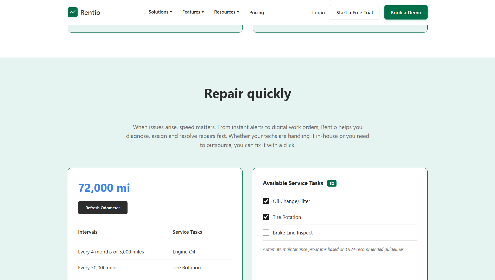495x280 pixels.
Task: Click the dropdown arrow next to Resources
Action: pyautogui.click(x=238, y=12)
